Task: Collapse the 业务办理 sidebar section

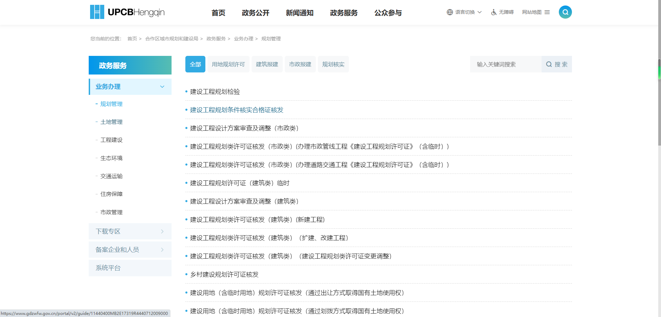Action: [x=162, y=87]
